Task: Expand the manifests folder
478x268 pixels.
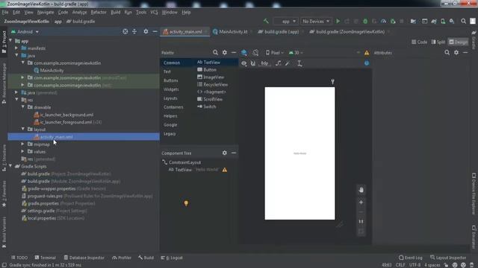Action: [x=16, y=48]
